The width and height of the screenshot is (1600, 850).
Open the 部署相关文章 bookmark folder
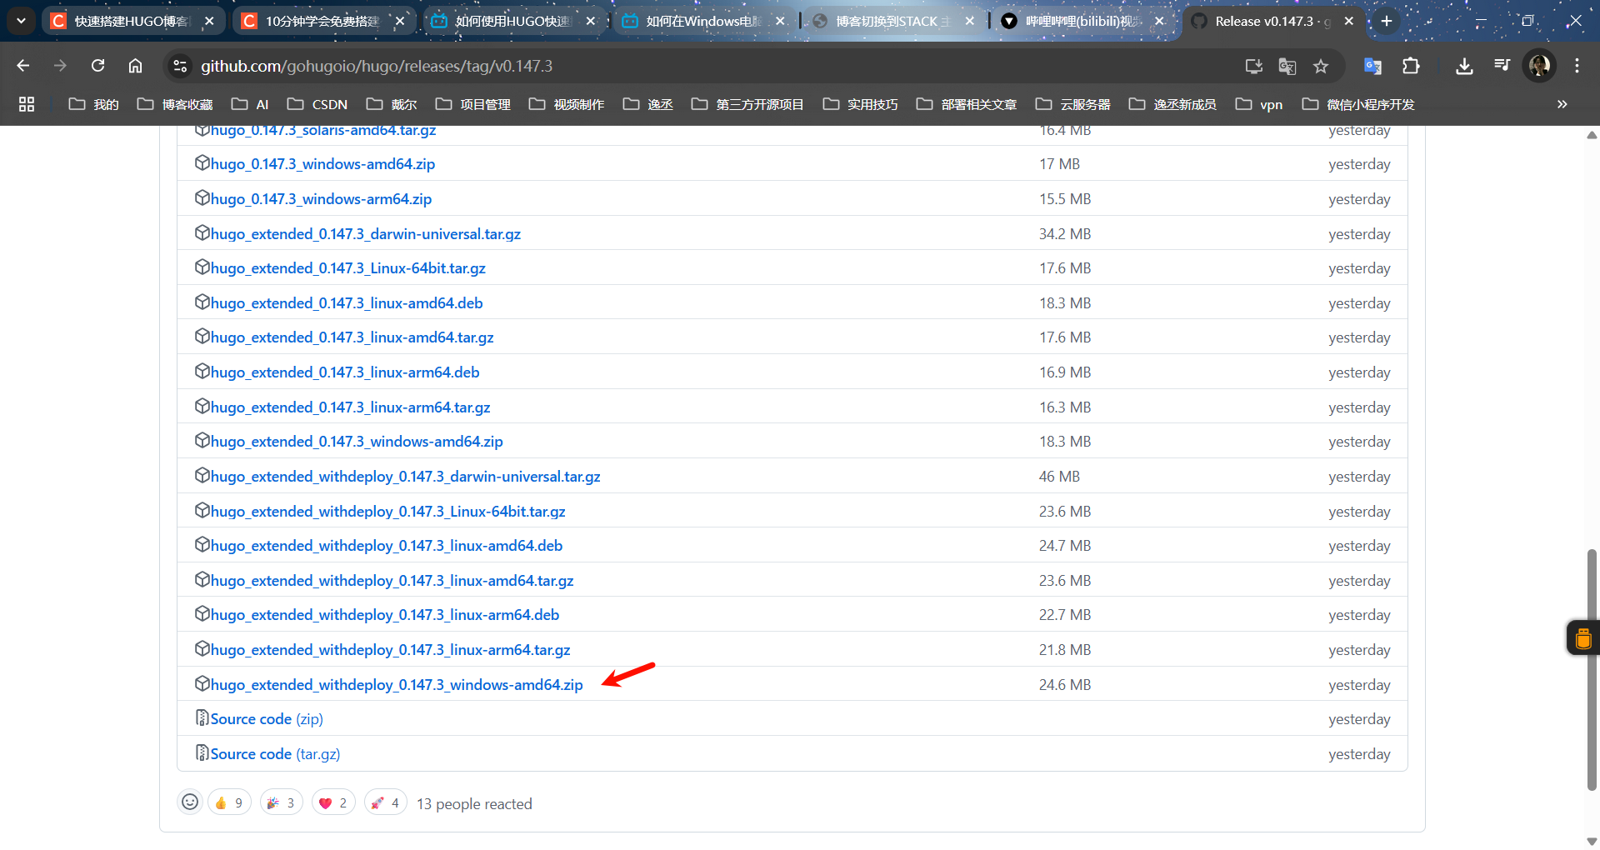967,104
